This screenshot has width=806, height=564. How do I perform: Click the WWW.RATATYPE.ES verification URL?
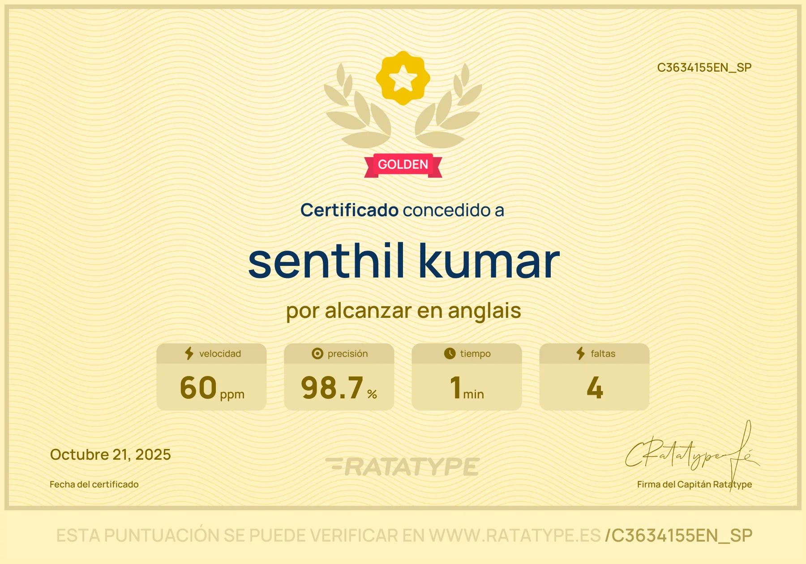515,535
